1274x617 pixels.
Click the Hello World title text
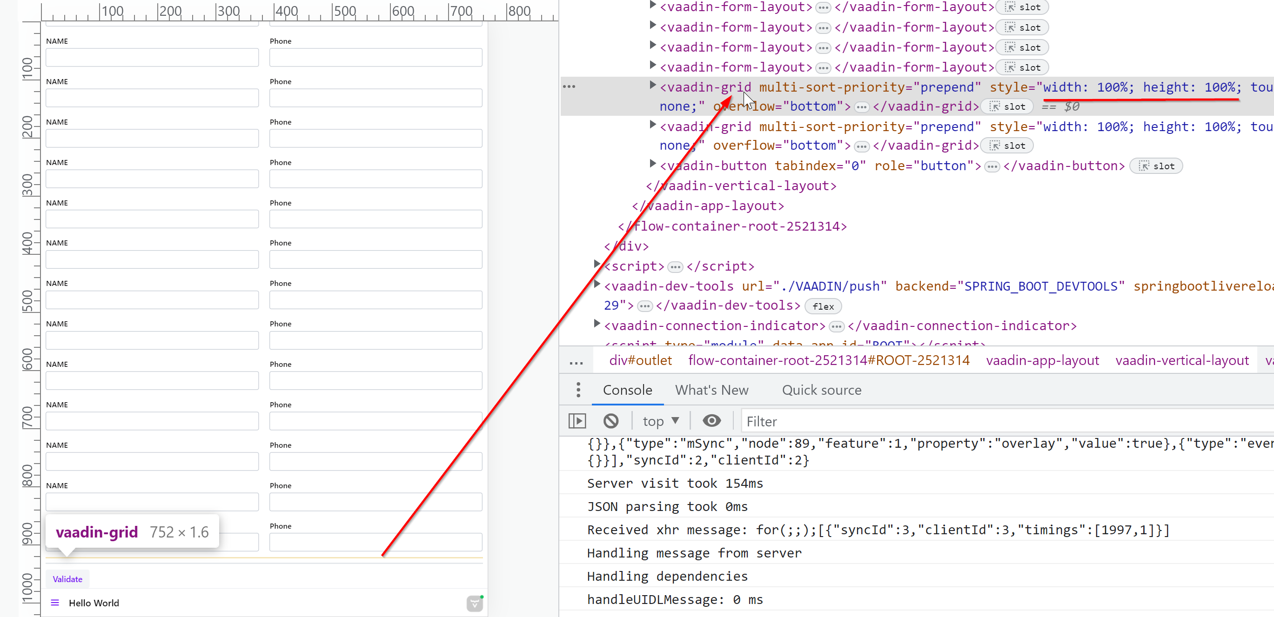click(94, 603)
